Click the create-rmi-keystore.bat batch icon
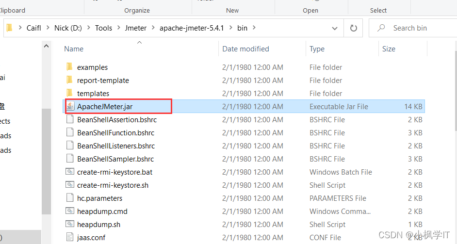Screen dimensions: 457x244 coord(70,172)
